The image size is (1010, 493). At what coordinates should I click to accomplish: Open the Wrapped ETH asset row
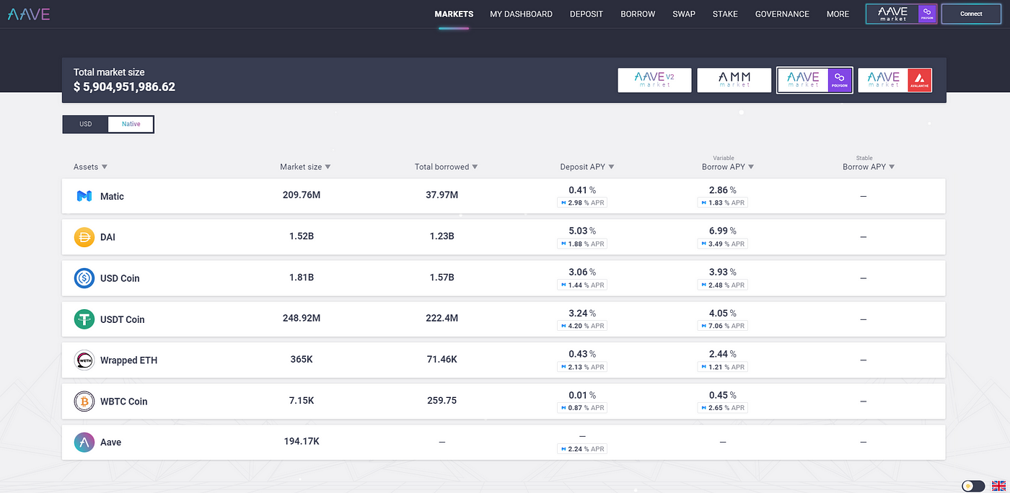[x=504, y=360]
